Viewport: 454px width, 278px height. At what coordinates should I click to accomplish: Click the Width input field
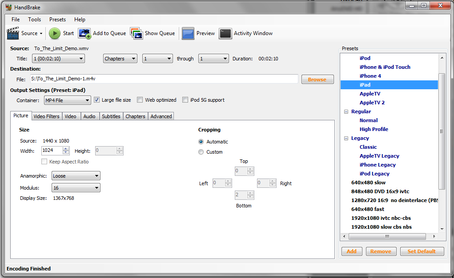[52, 151]
